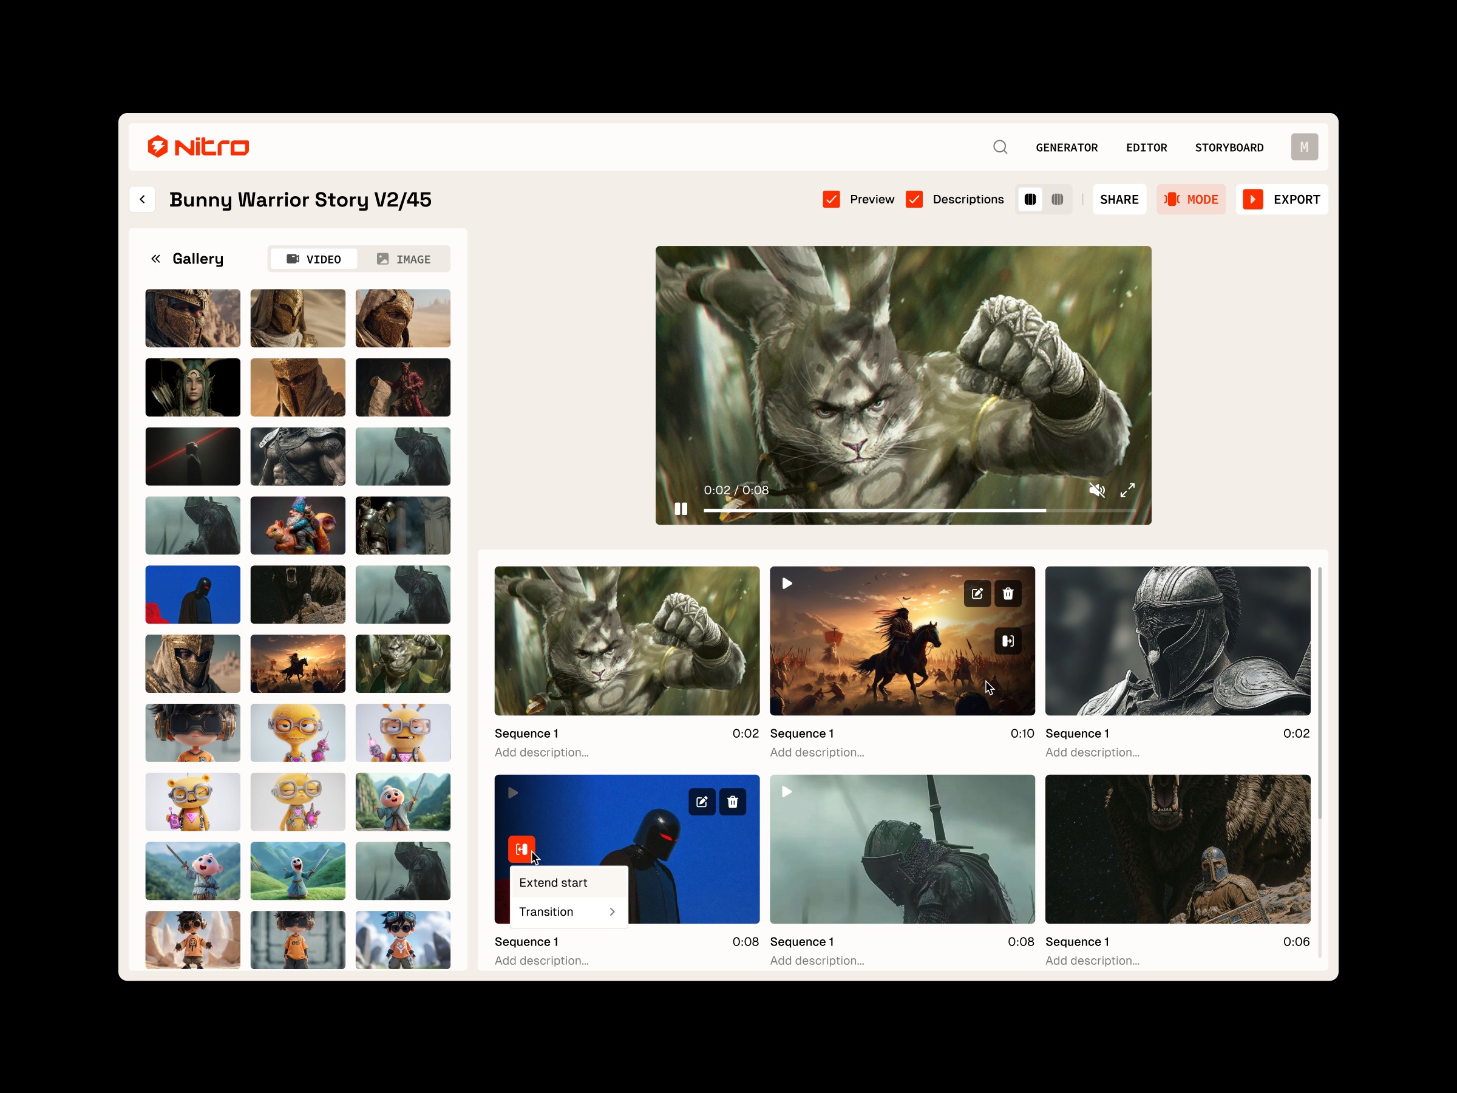Click the back chevron beside Bunny Warrior Story
The image size is (1457, 1093).
click(142, 199)
